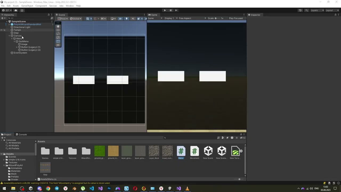Image resolution: width=341 pixels, height=192 pixels.
Task: Select the Movement script asset
Action: click(x=194, y=153)
